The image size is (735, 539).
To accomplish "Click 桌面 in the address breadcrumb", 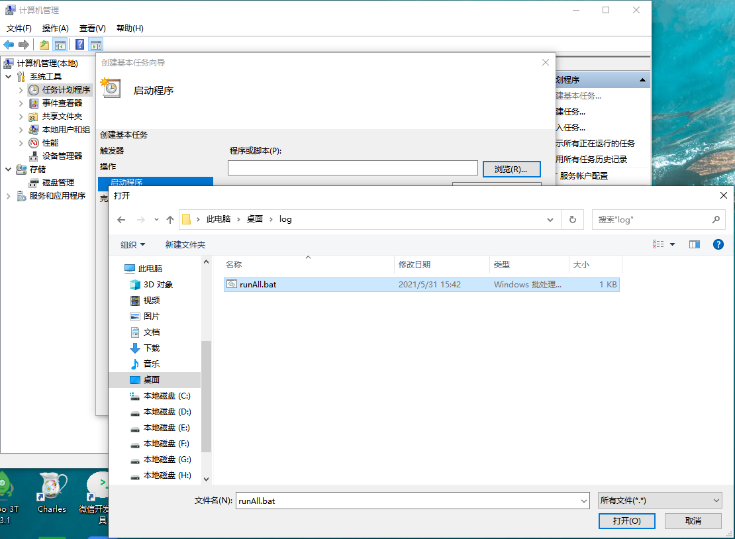I will 255,219.
